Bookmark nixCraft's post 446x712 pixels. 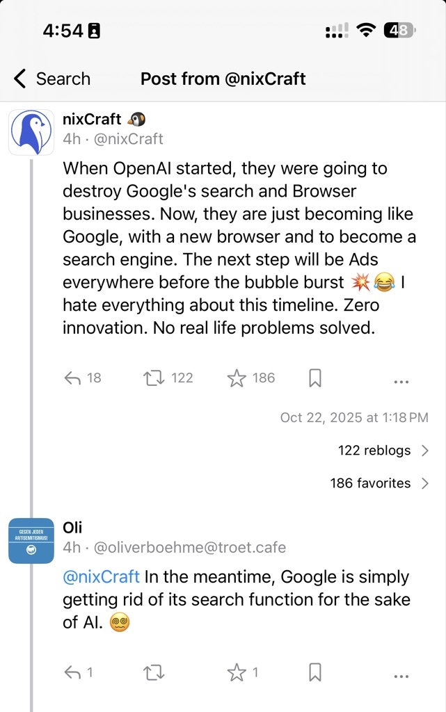pos(314,378)
